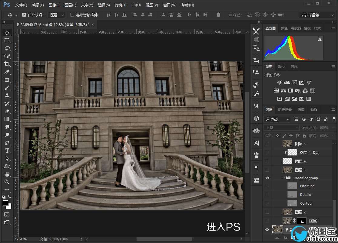The width and height of the screenshot is (338, 243).
Task: Select the Zoom tool
Action: point(7,182)
